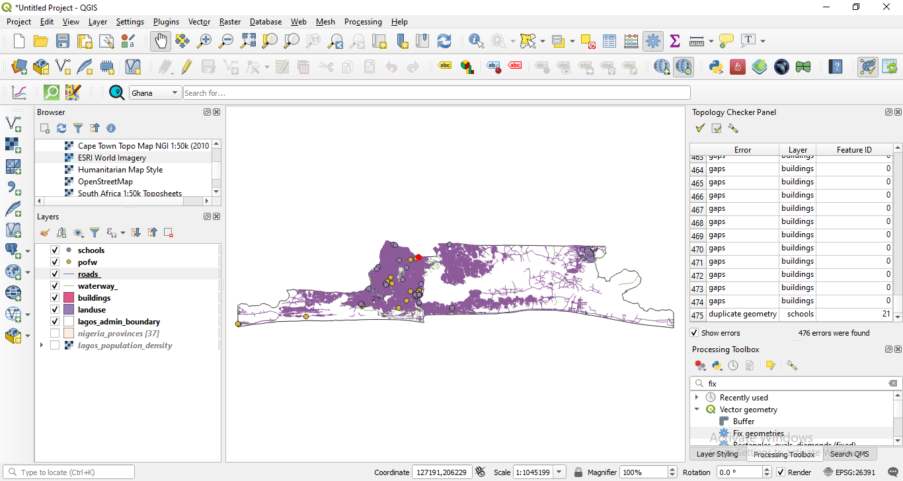This screenshot has height=481, width=903.
Task: Sort topology errors by Feature ID column header
Action: click(x=854, y=150)
